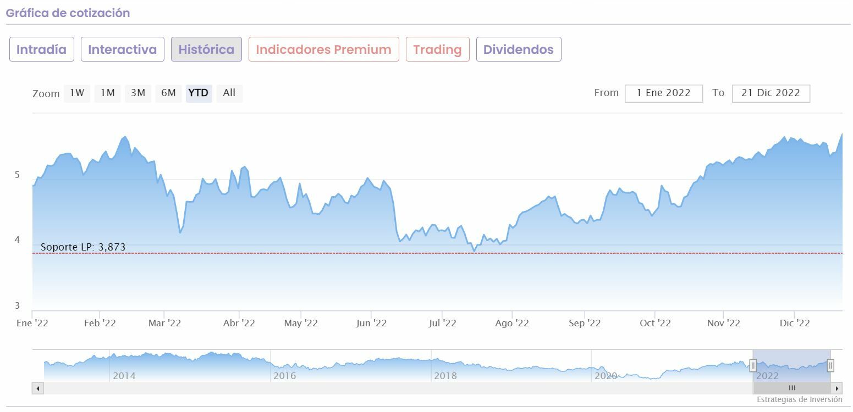The width and height of the screenshot is (853, 412).
Task: Click the right range handle in navigator
Action: click(830, 365)
